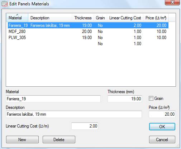The width and height of the screenshot is (181, 149).
Task: Click the Grain column header
Action: coord(100,18)
